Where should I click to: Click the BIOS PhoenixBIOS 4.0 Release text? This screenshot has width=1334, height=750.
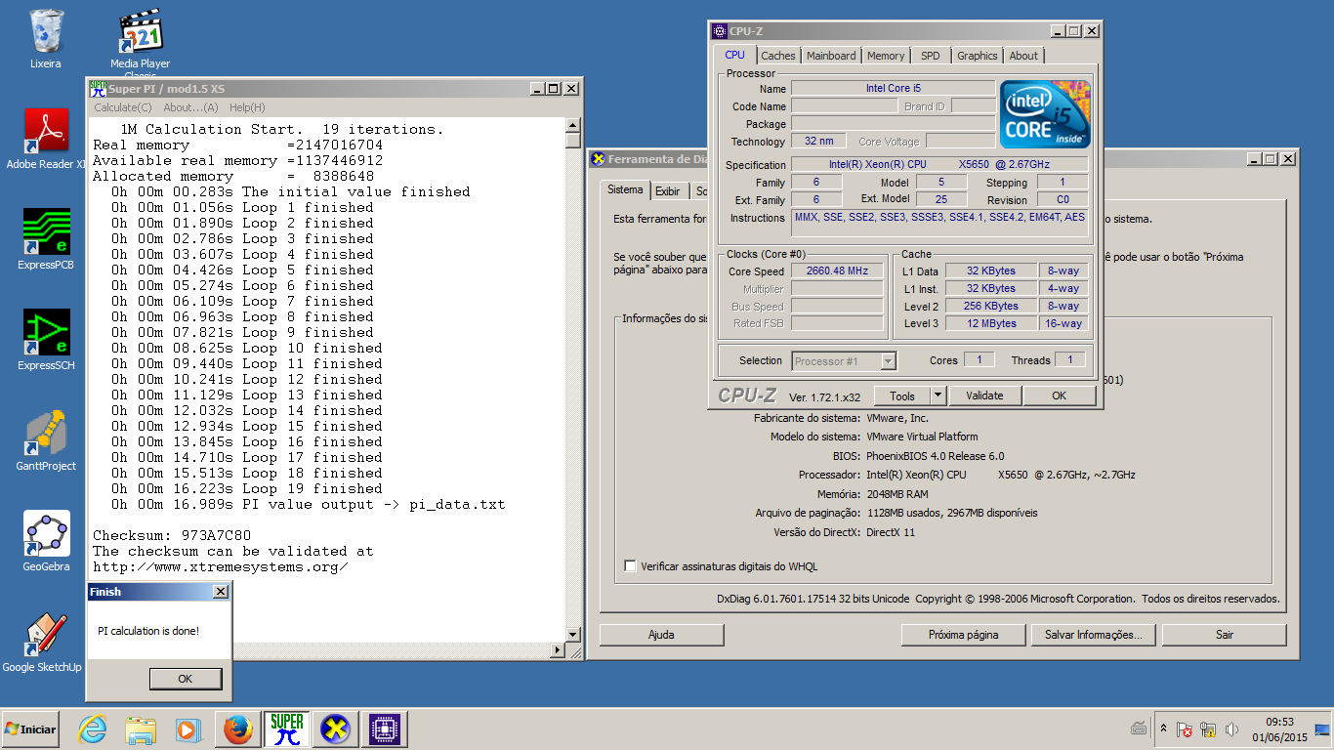935,456
